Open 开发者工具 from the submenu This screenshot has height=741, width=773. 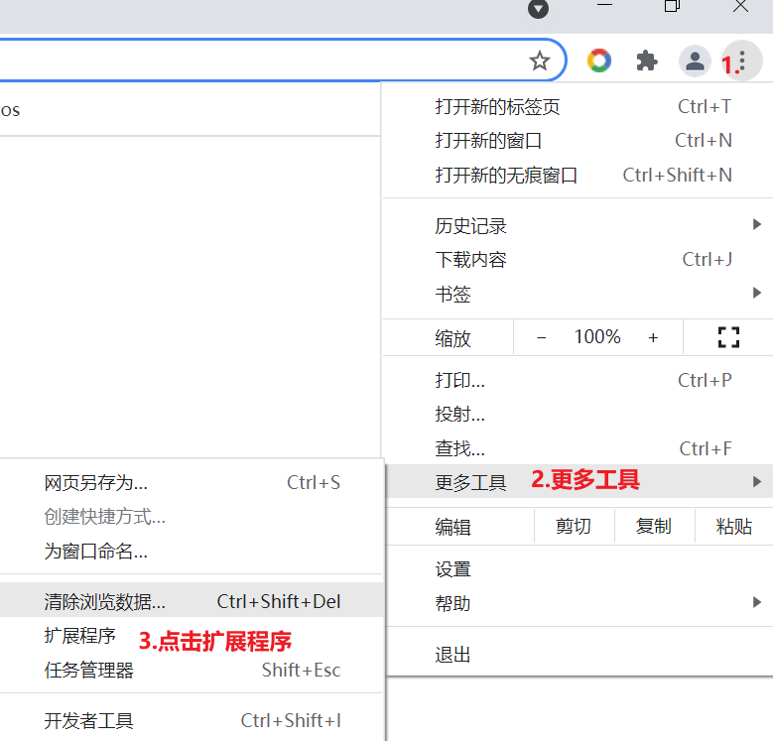pyautogui.click(x=192, y=721)
